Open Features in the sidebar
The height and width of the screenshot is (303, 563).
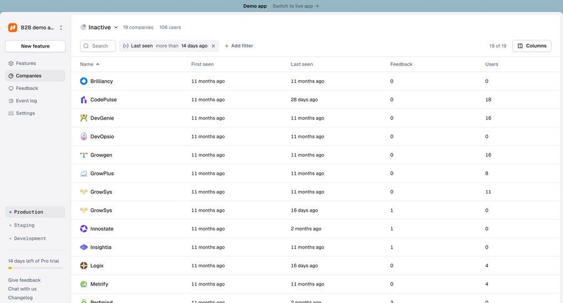(x=35, y=63)
